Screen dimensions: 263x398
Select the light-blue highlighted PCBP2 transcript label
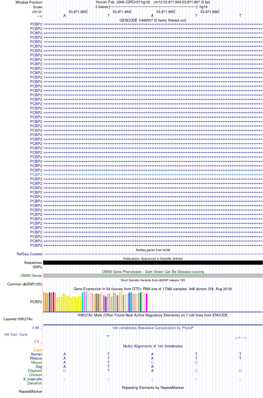tap(36, 175)
